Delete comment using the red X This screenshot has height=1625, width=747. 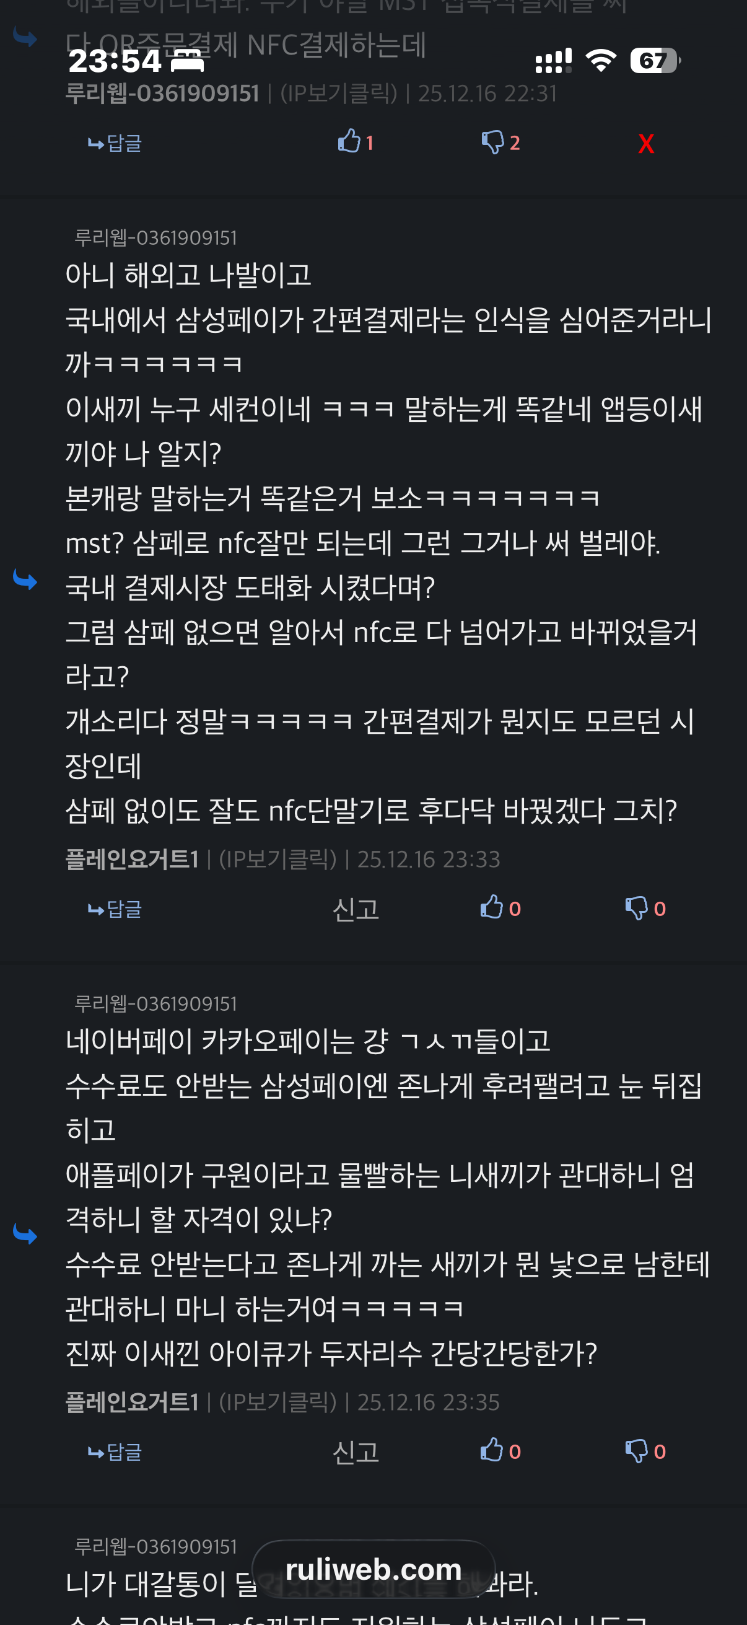pos(645,143)
